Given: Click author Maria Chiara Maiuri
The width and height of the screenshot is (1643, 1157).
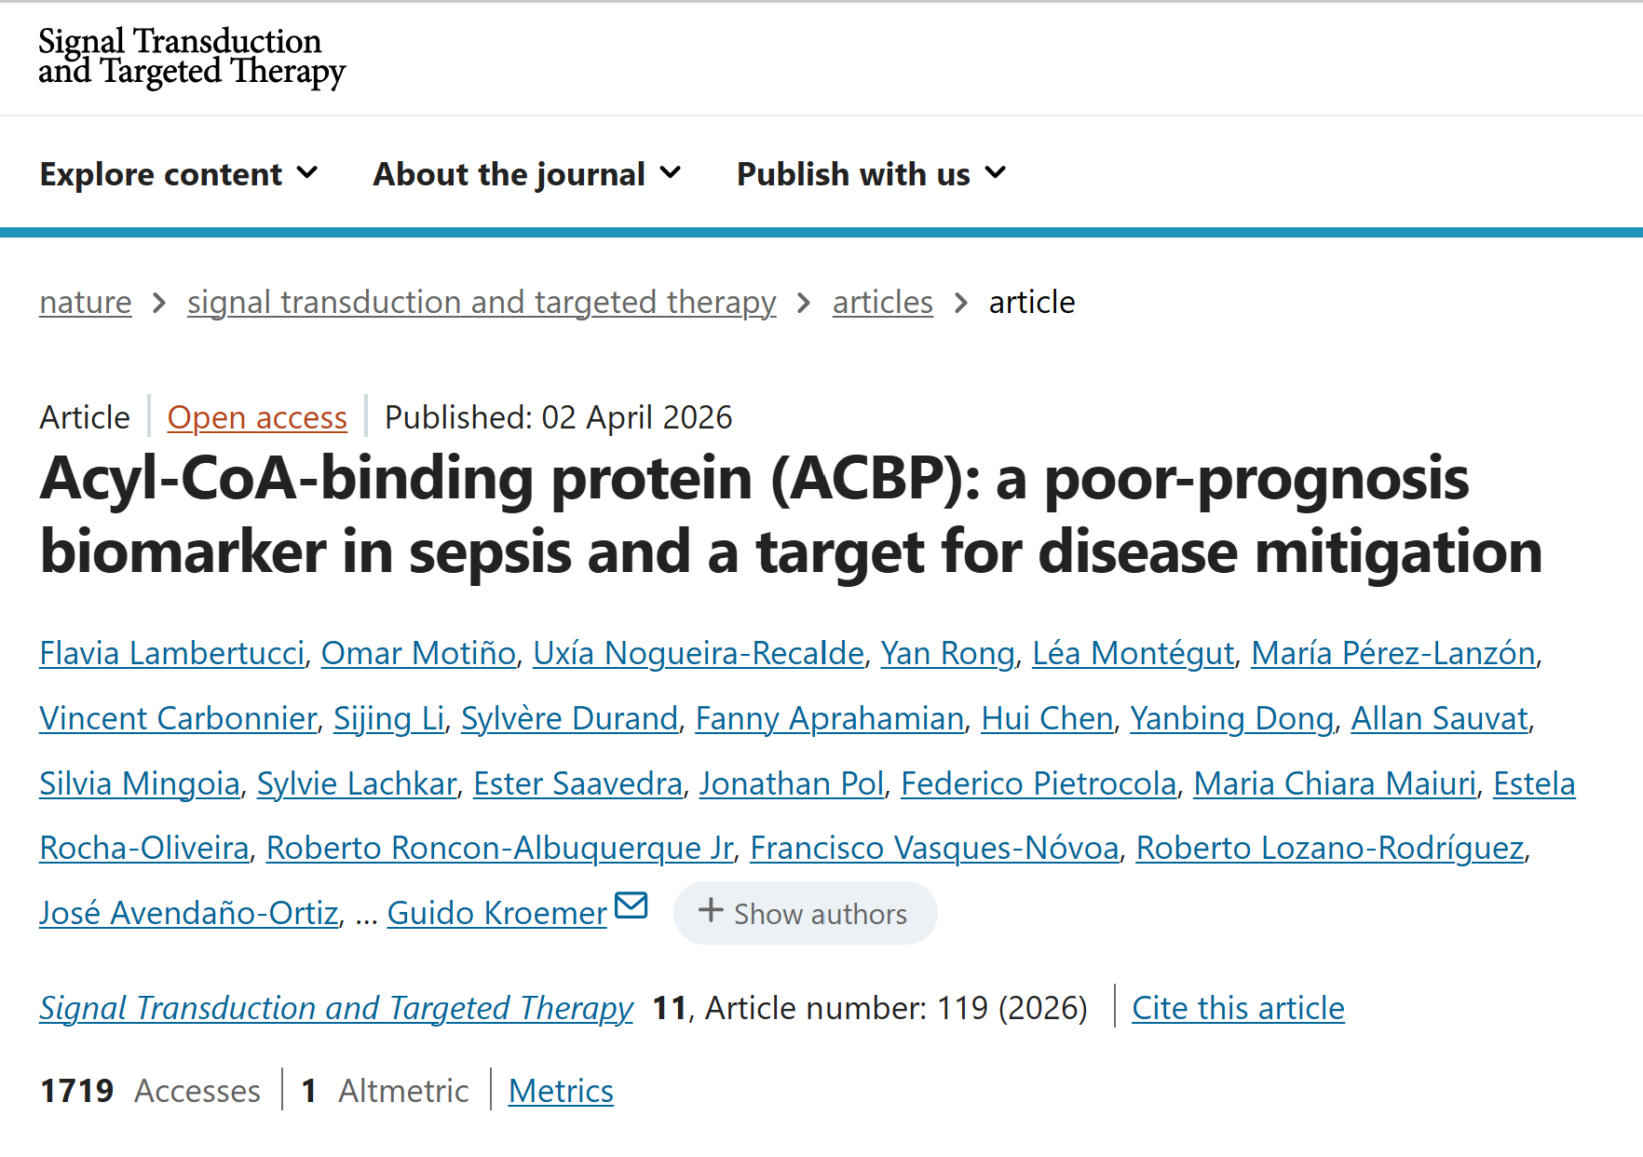Looking at the screenshot, I should (1335, 784).
